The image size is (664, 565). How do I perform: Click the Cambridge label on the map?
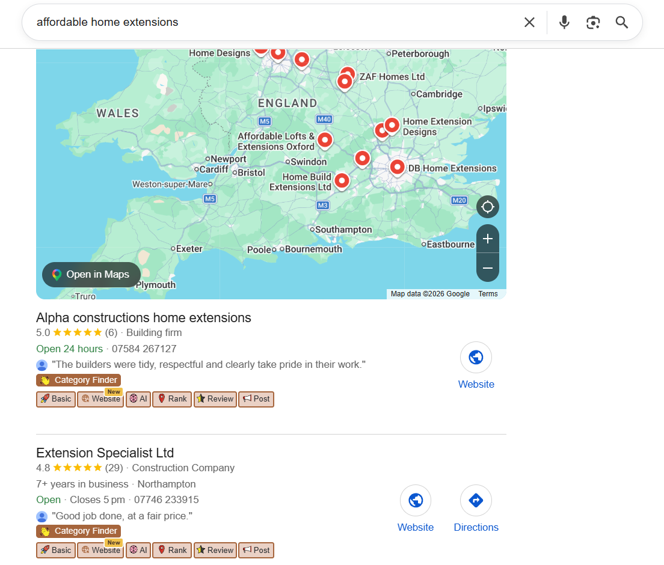click(439, 94)
